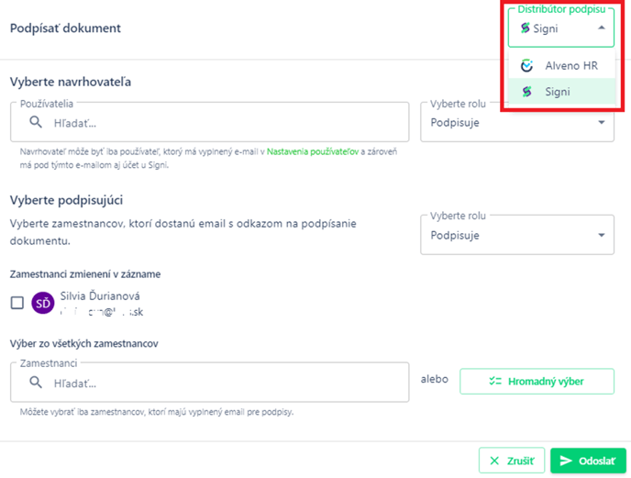Select Alveno HR option from list

click(x=562, y=65)
